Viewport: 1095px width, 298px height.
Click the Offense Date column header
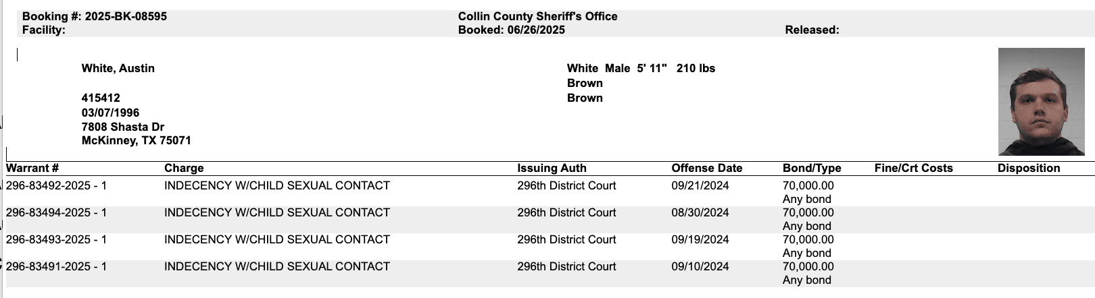point(706,168)
